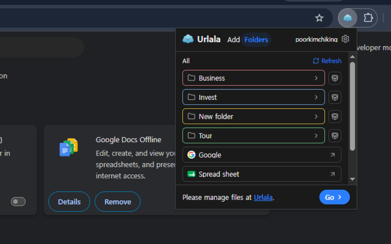This screenshot has width=391, height=244.
Task: Click the New folder folder icon
Action: coord(191,116)
